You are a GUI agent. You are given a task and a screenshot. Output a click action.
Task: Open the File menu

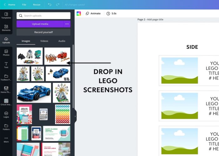(x=24, y=5)
